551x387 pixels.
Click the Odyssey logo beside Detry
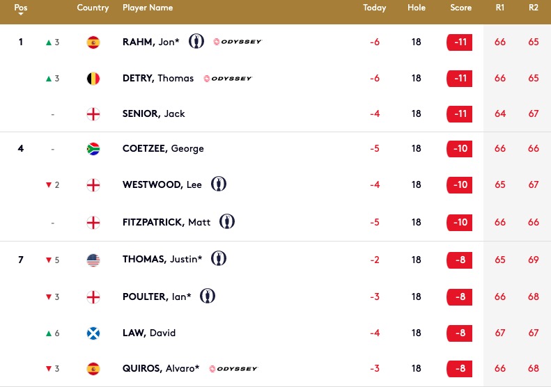pyautogui.click(x=228, y=79)
